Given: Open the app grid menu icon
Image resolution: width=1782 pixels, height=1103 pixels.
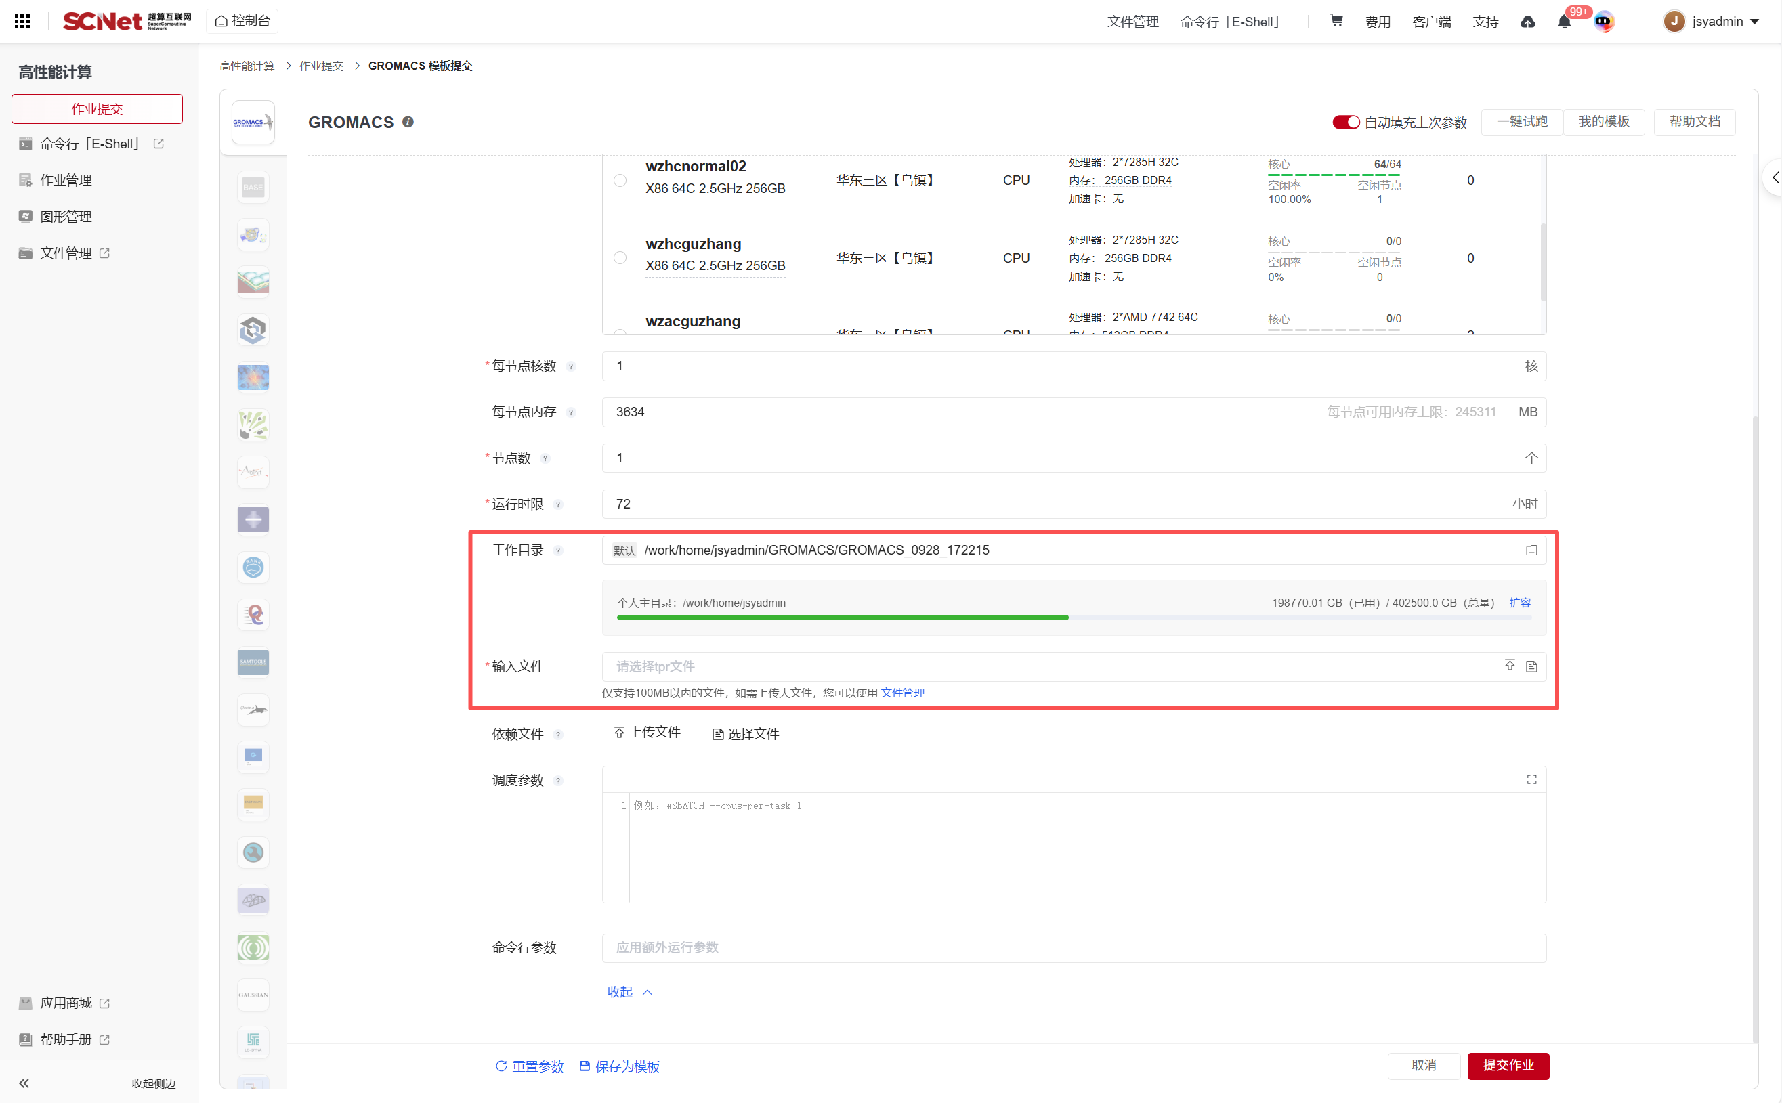Looking at the screenshot, I should 22,21.
